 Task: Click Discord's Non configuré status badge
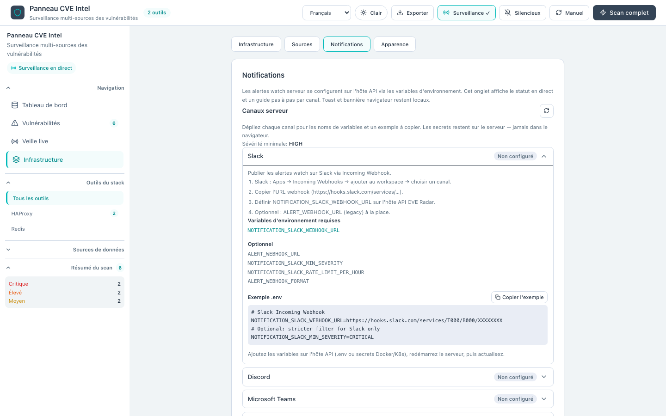tap(515, 377)
